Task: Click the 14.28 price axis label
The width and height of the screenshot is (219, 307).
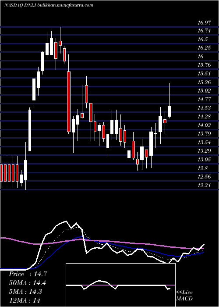Action: [204, 117]
